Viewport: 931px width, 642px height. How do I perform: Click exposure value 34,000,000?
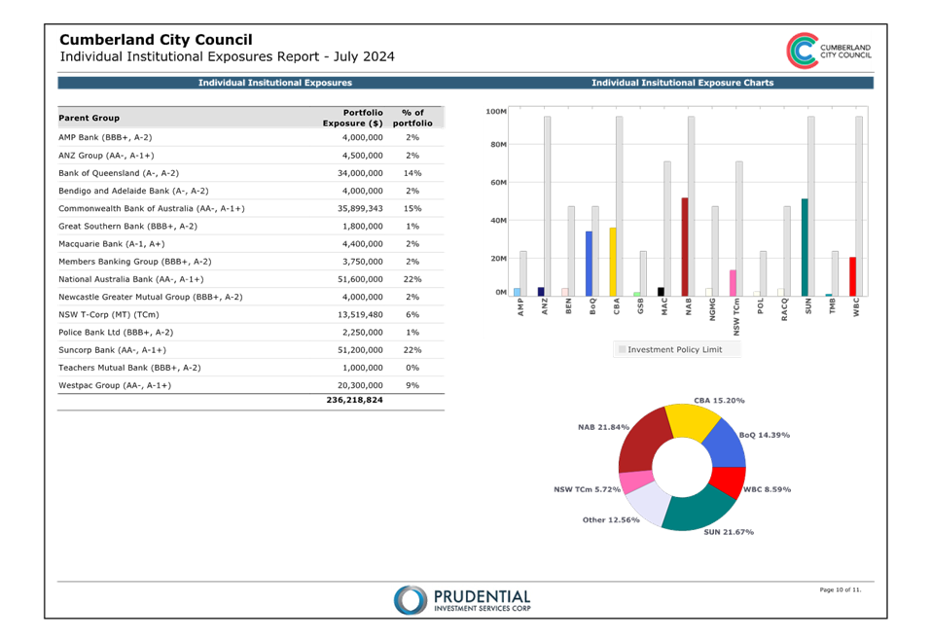360,173
